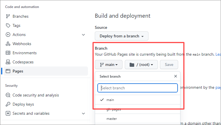Click 'Build and deployment' heading text

pos(122,16)
